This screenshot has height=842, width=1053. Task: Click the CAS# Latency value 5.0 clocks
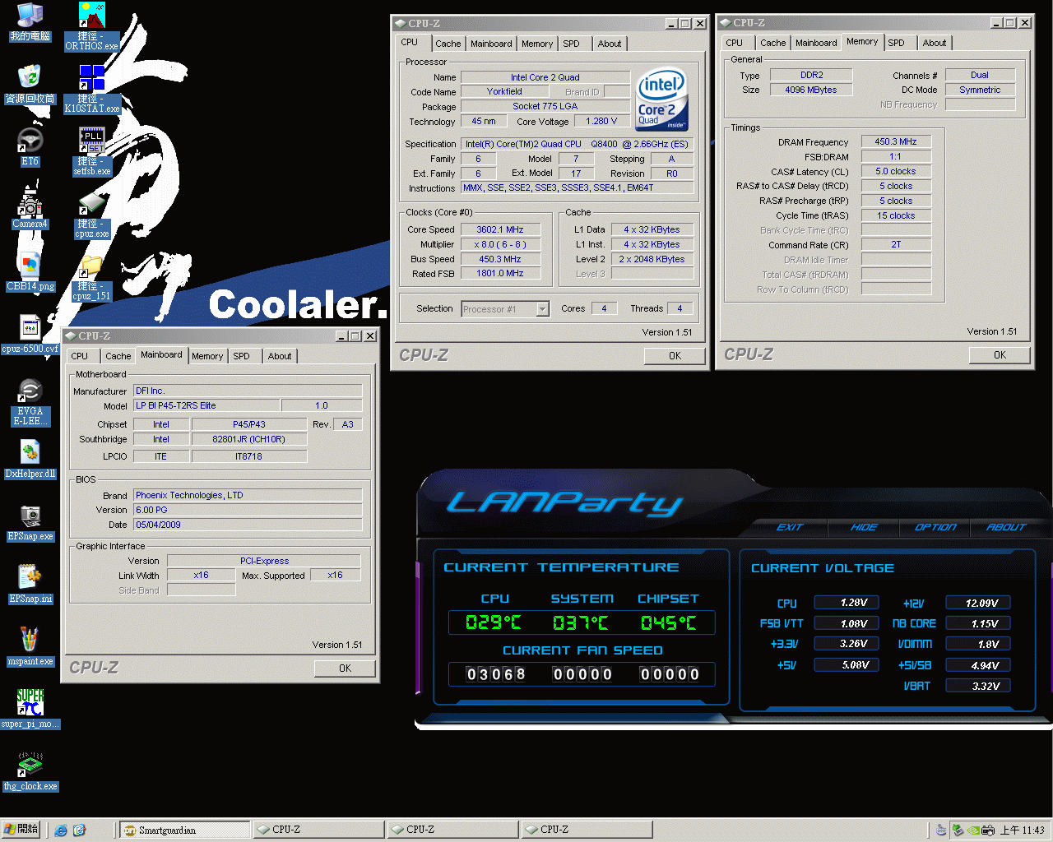(x=896, y=171)
